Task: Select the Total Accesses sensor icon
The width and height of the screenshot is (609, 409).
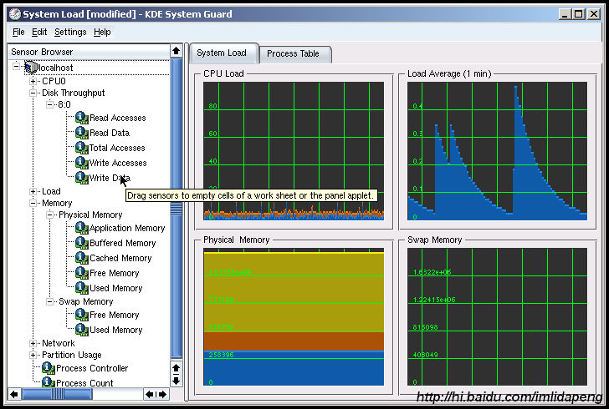Action: (x=81, y=148)
